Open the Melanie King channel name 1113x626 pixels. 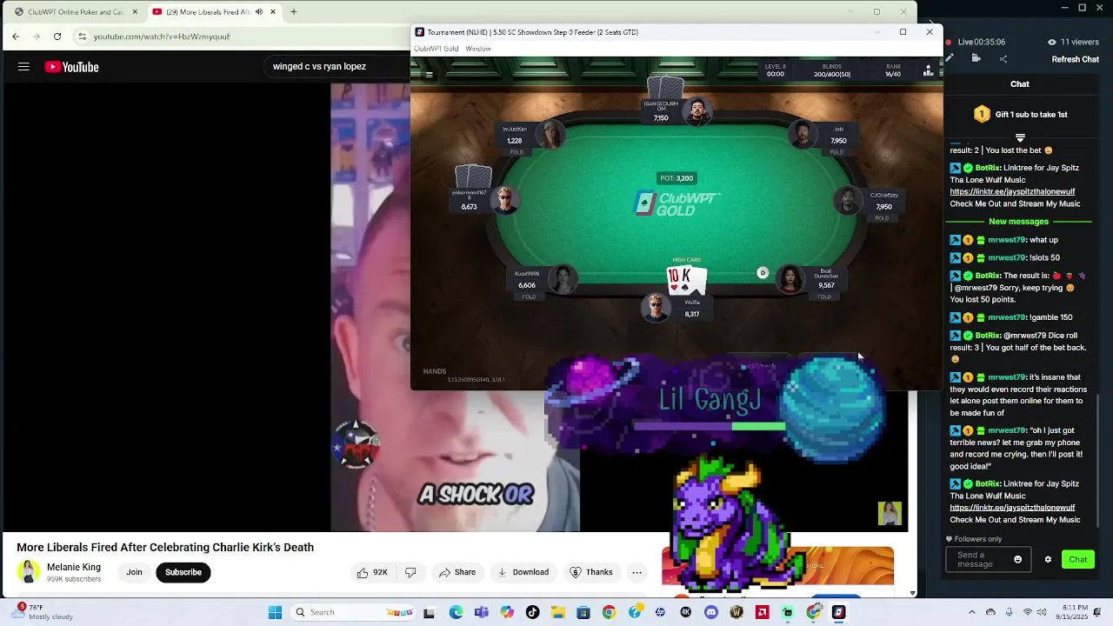click(x=74, y=567)
